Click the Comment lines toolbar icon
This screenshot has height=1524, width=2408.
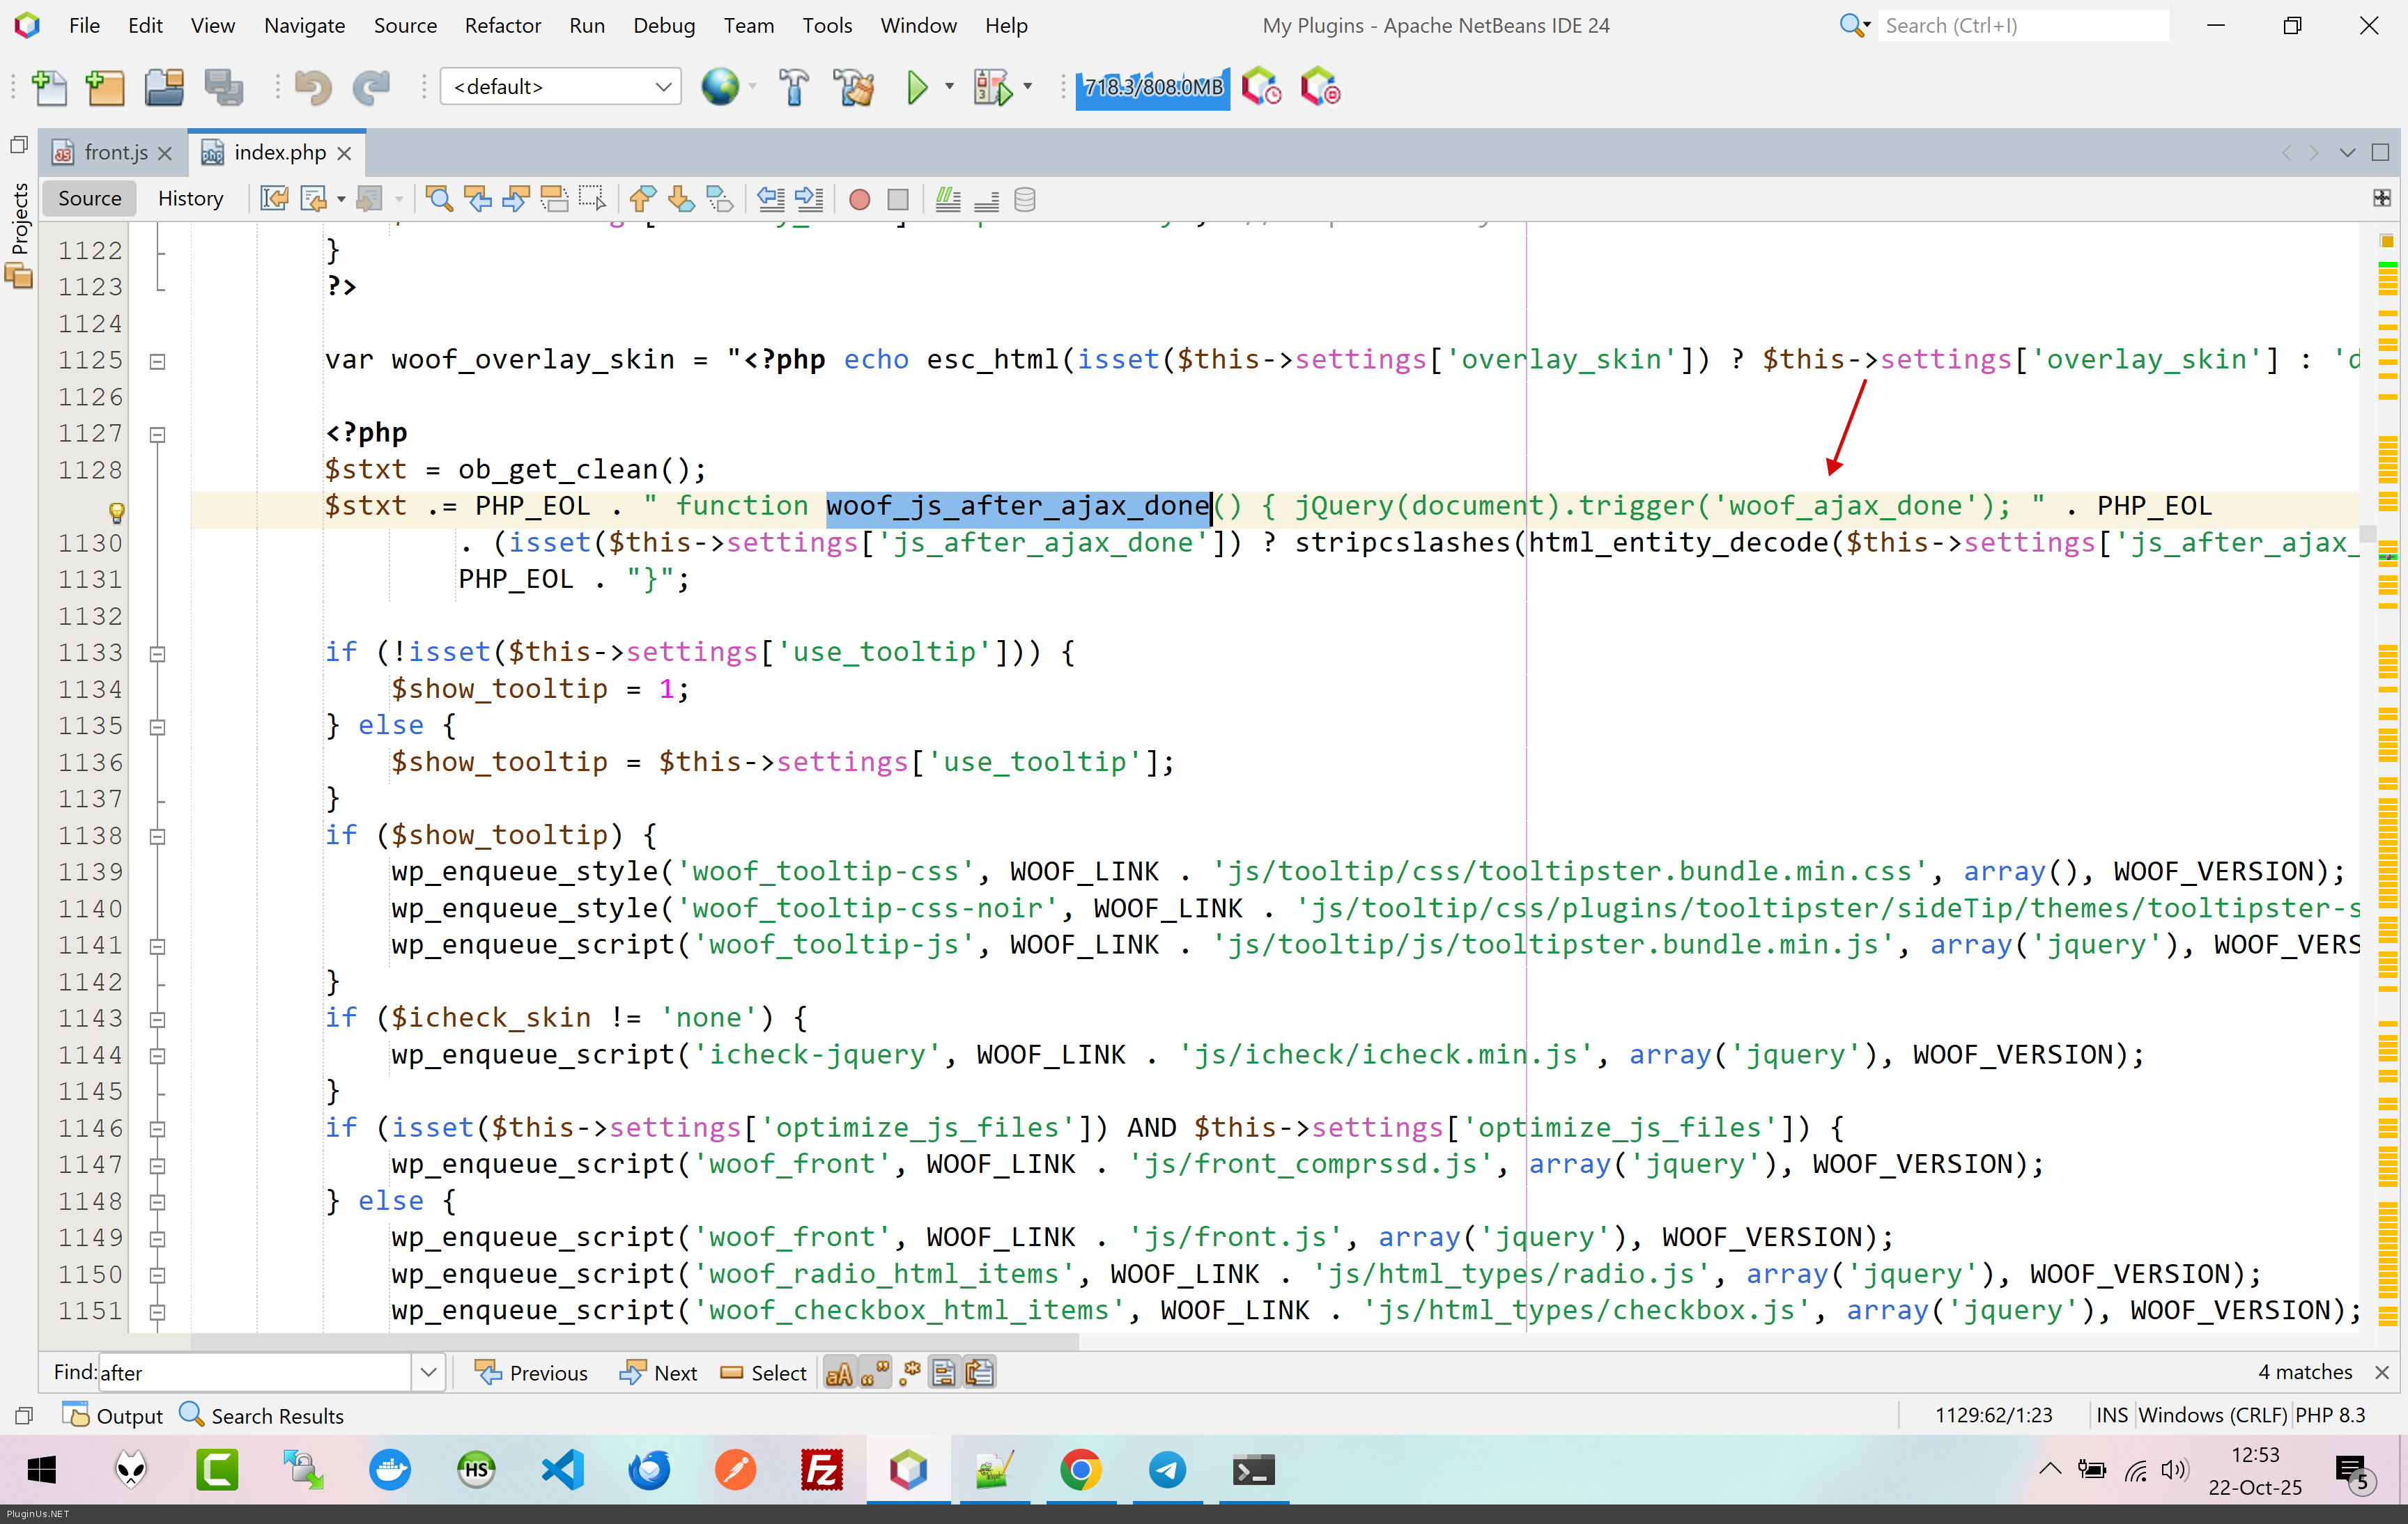(x=947, y=199)
